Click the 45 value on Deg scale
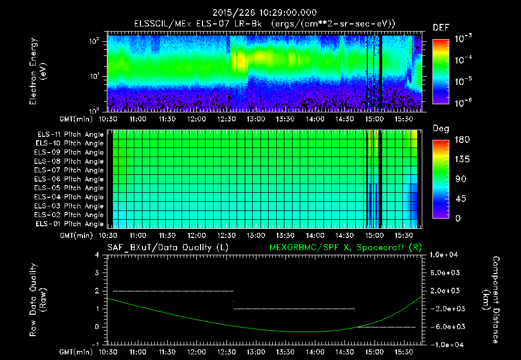The width and height of the screenshot is (521, 360). (461, 199)
